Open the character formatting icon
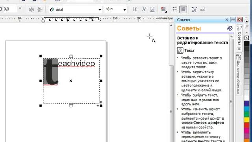Screen dimensions: 252x142 pos(194,9)
